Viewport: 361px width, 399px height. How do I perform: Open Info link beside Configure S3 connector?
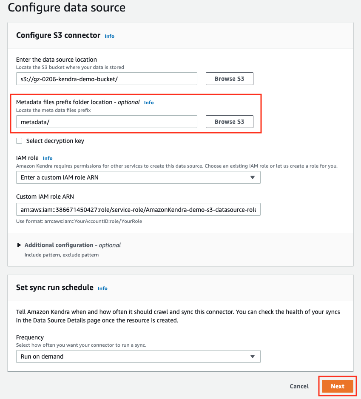click(109, 36)
